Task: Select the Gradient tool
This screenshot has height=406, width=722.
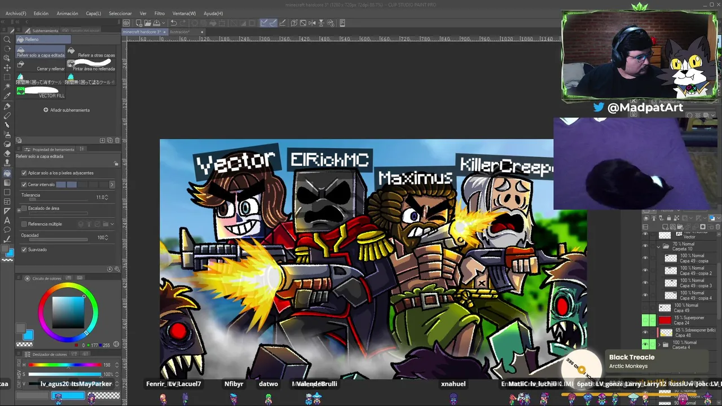Action: tap(7, 183)
